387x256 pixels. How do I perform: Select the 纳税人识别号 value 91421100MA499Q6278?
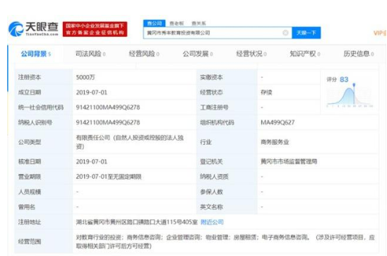108,122
